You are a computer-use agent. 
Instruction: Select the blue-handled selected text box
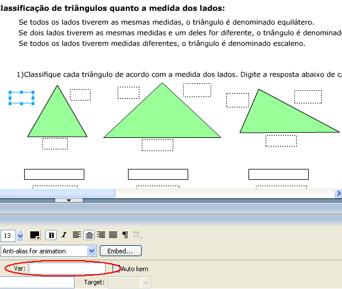click(21, 98)
